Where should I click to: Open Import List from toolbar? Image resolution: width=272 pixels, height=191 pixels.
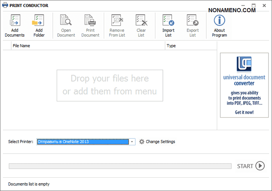click(x=168, y=21)
